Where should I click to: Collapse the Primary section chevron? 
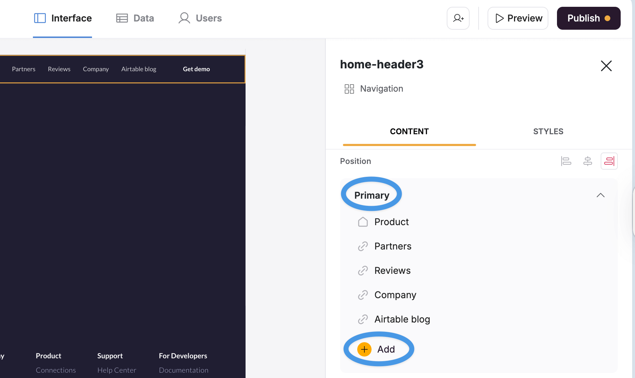click(x=600, y=195)
